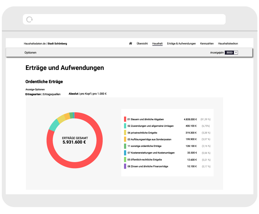Select legend entry 08 Zinsen und ähnliche Finanzerträge

click(148, 166)
